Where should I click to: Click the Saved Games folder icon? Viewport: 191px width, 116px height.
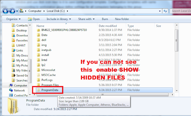[x=13, y=75]
